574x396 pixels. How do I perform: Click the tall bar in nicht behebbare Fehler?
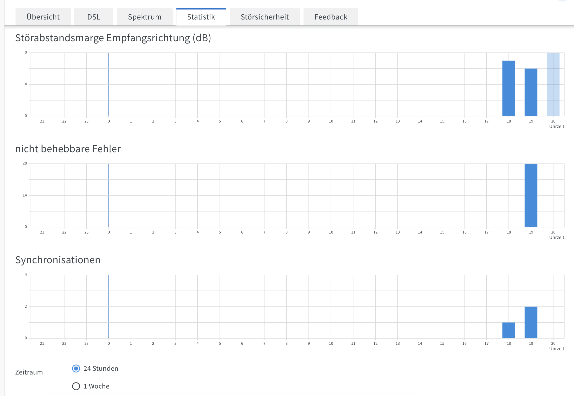531,195
